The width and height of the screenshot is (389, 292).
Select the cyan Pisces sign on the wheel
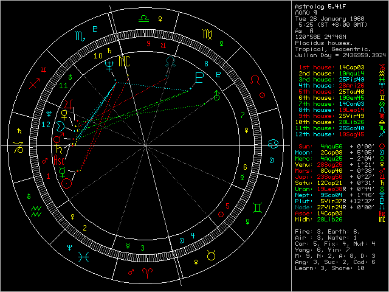point(84,257)
